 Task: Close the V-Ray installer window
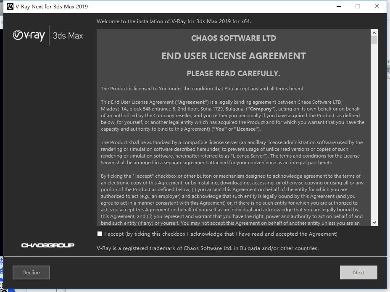click(377, 6)
